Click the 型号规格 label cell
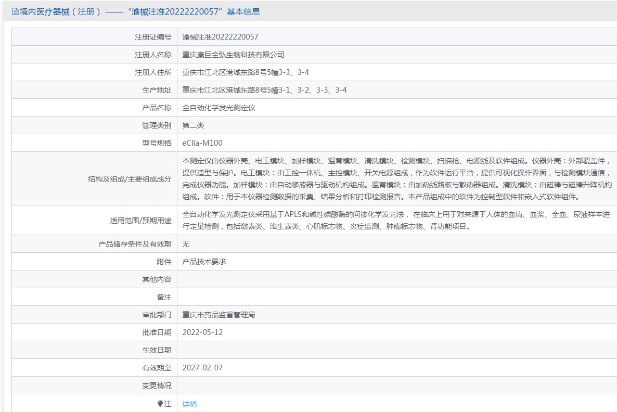The image size is (617, 412). click(x=95, y=143)
